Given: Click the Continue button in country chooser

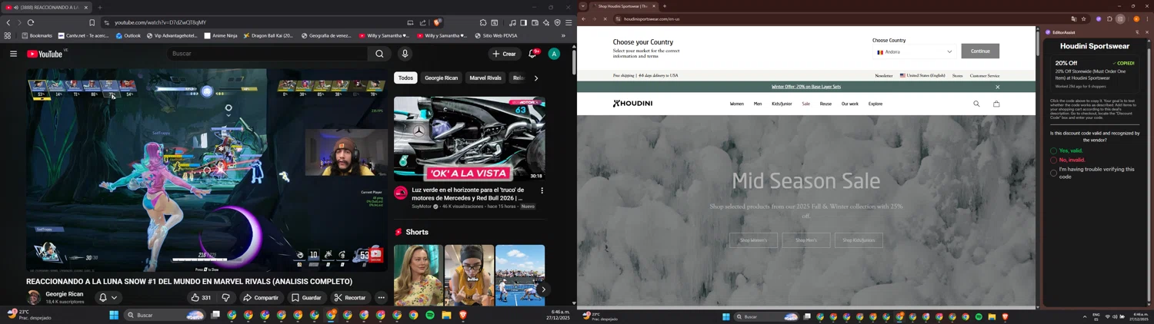Looking at the screenshot, I should coord(980,51).
